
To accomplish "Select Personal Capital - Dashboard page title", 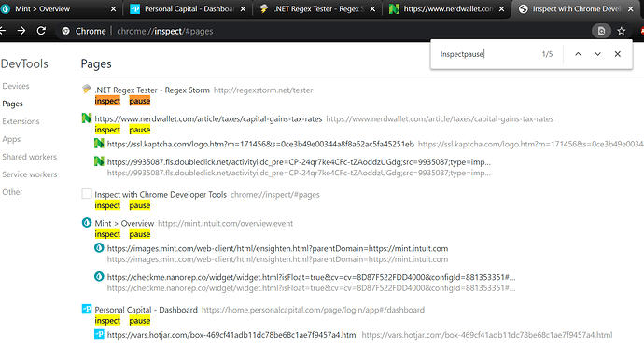I will tap(147, 310).
